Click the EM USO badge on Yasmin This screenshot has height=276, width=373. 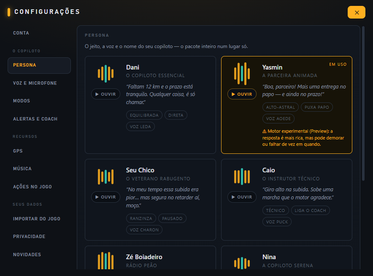click(x=338, y=64)
